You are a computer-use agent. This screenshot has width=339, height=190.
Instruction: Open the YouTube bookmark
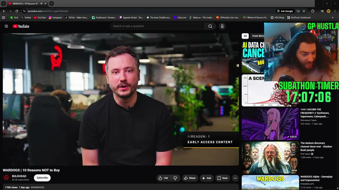tap(40, 18)
